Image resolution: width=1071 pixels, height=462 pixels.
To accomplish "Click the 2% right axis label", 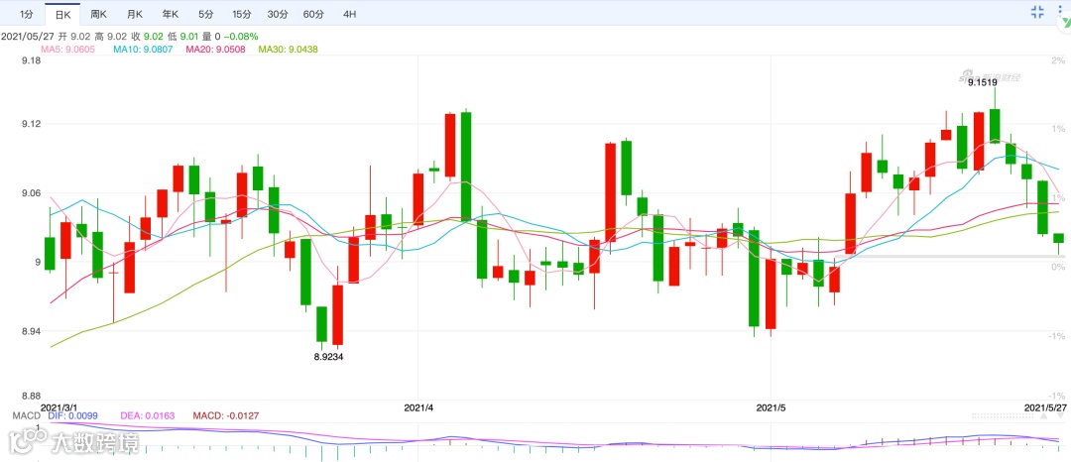I will (1059, 60).
